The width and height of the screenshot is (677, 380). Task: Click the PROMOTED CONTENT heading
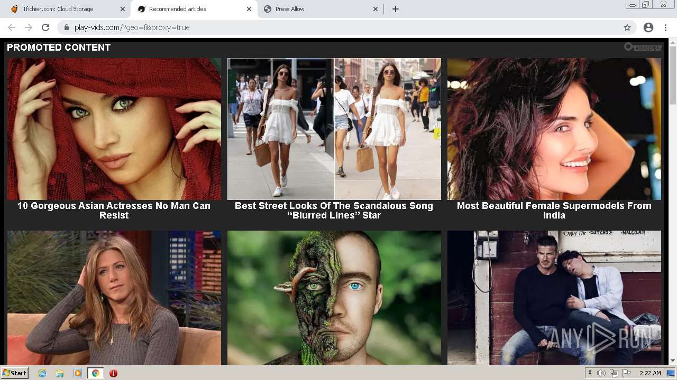pyautogui.click(x=59, y=47)
